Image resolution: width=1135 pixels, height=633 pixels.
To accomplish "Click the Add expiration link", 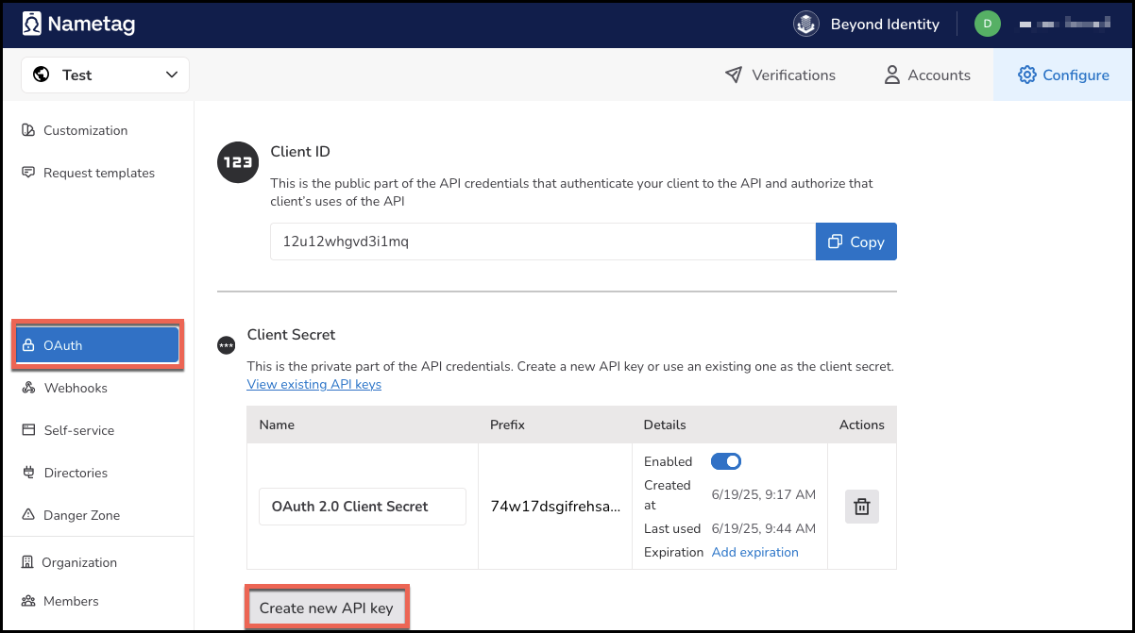I will click(x=754, y=552).
